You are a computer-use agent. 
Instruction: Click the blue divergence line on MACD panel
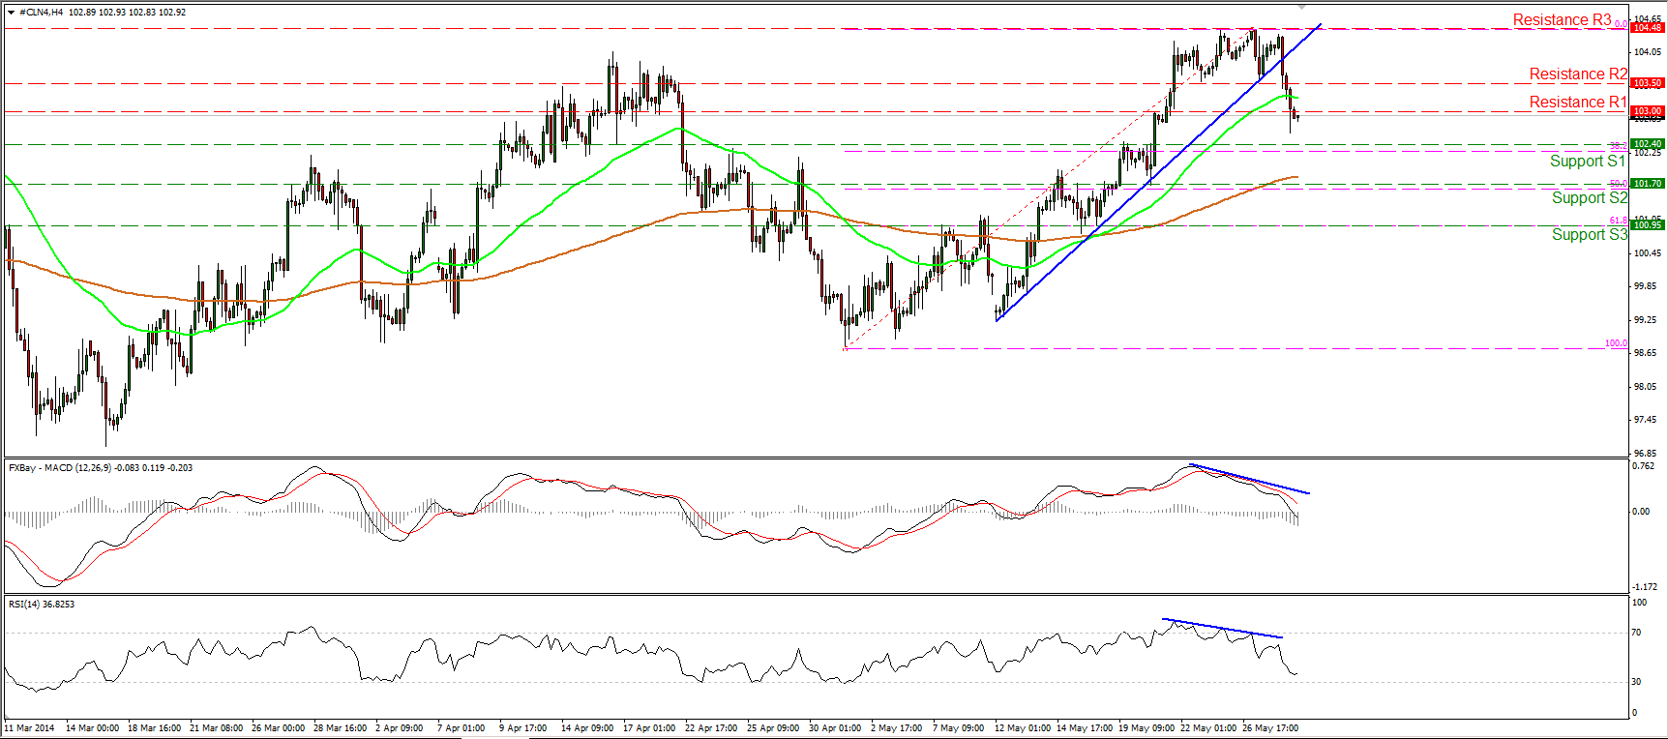1249,479
